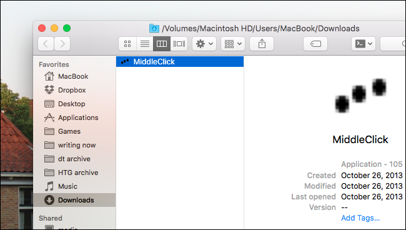Zoom the Finder window with green button
Viewport: 406px width, 230px height.
[67, 28]
